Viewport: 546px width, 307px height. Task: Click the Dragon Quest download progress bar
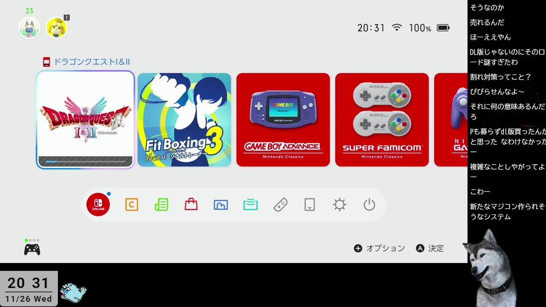click(85, 162)
